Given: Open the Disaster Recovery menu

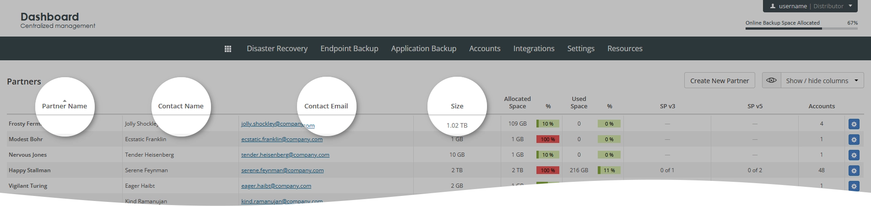Looking at the screenshot, I should (277, 48).
